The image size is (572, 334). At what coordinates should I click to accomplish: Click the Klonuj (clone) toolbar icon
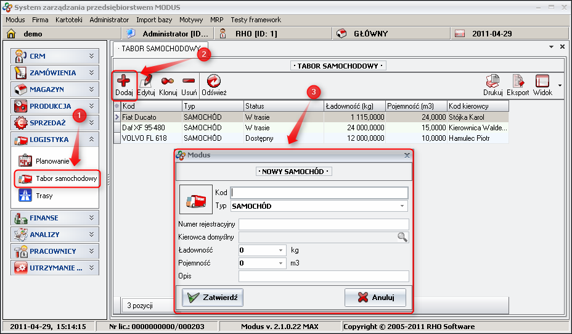pos(168,81)
